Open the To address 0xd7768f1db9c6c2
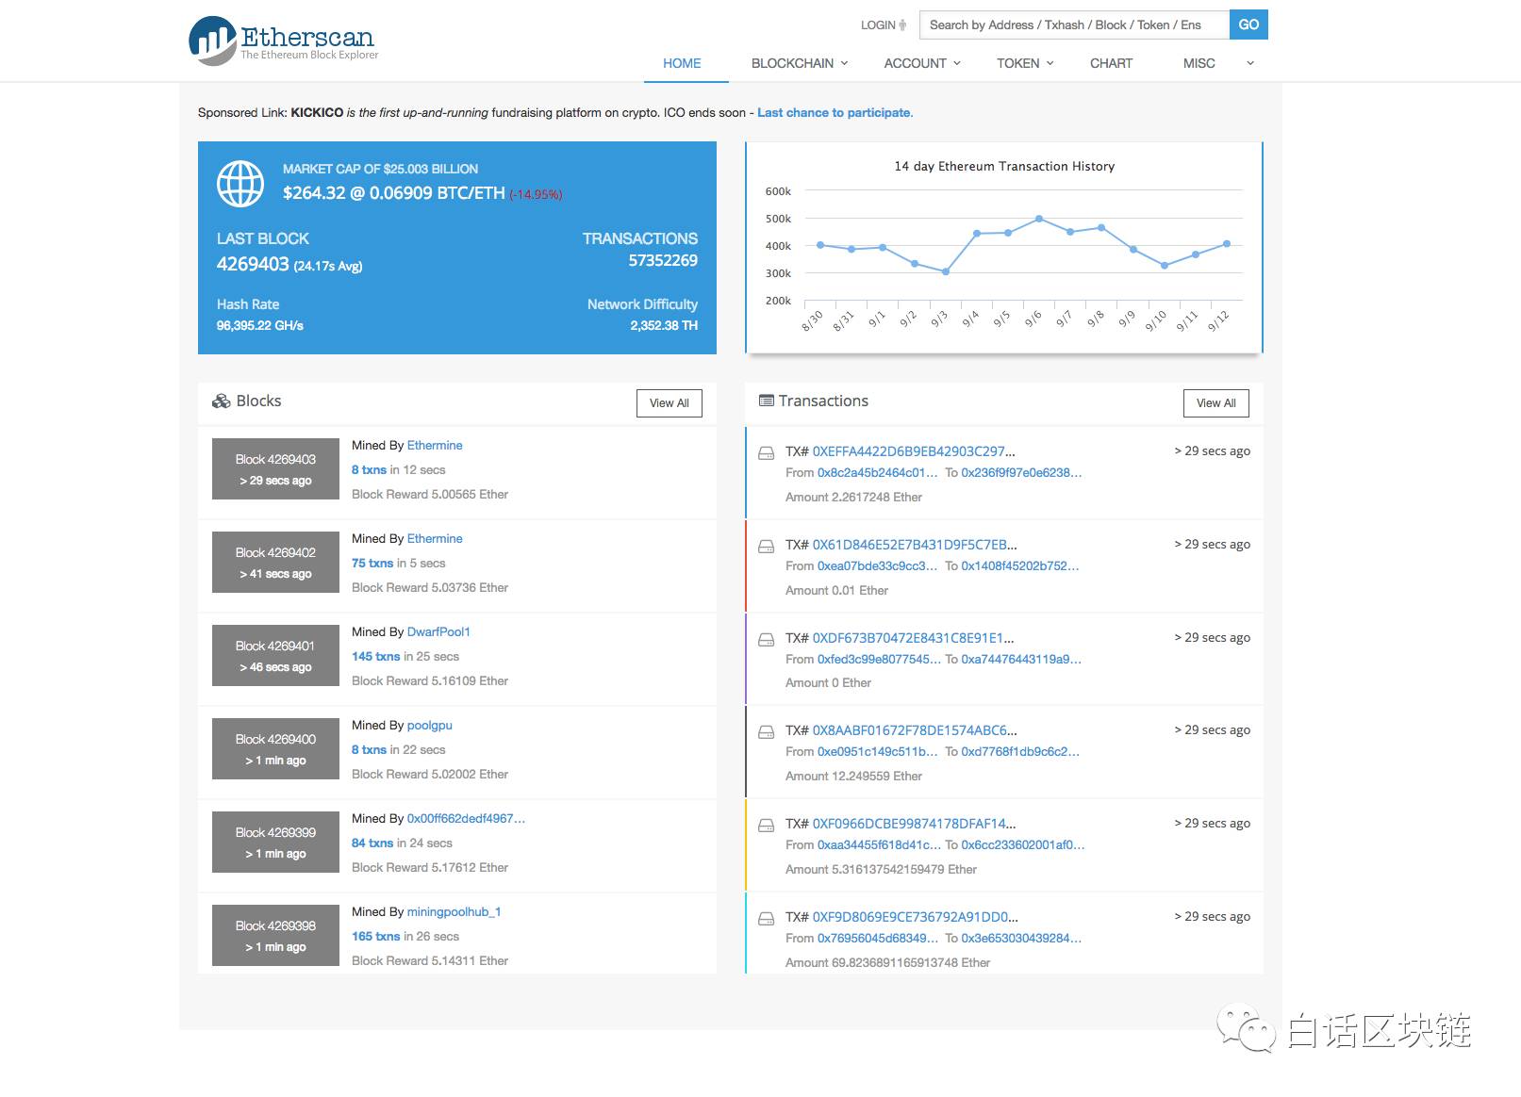The image size is (1521, 1097). (x=1020, y=752)
